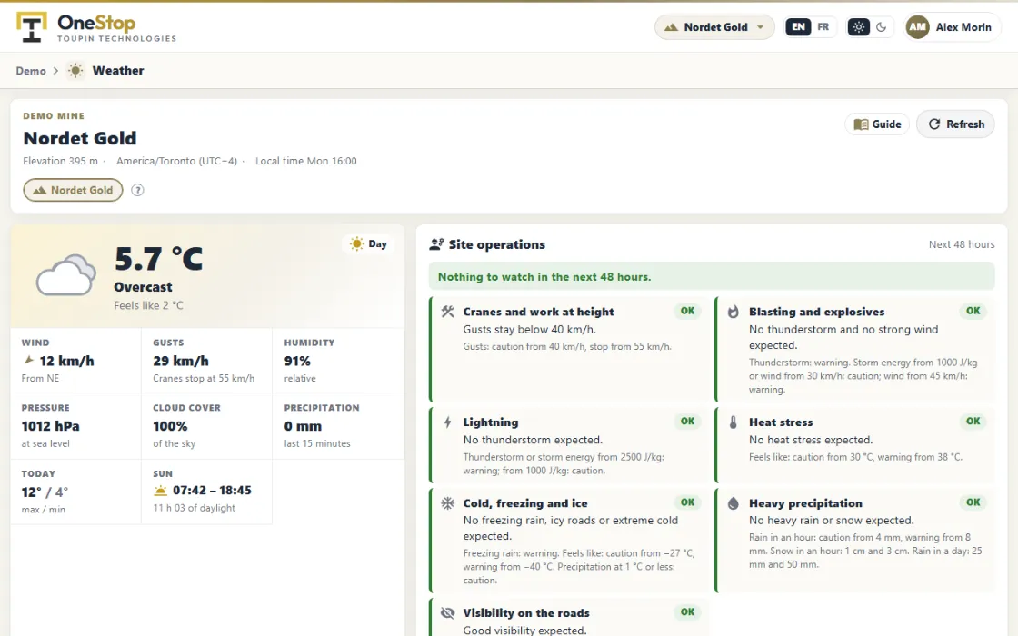Click the Blasting and explosives icon
The image size is (1018, 636).
(x=733, y=312)
